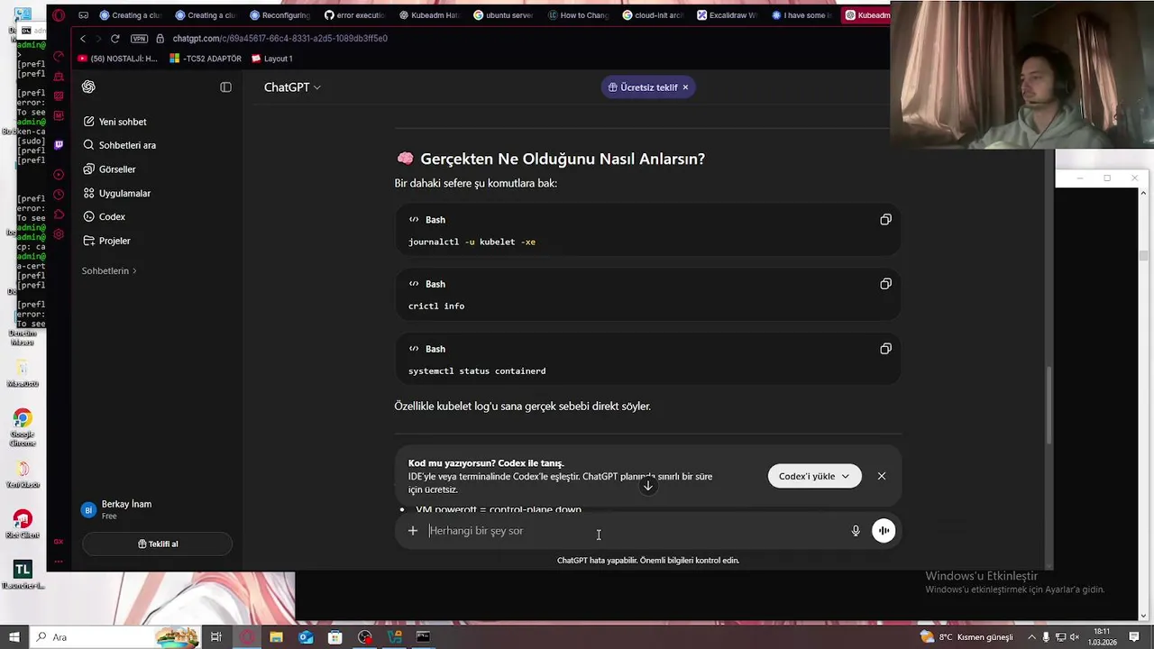Copy the crictl info code block
The width and height of the screenshot is (1154, 649).
click(885, 284)
